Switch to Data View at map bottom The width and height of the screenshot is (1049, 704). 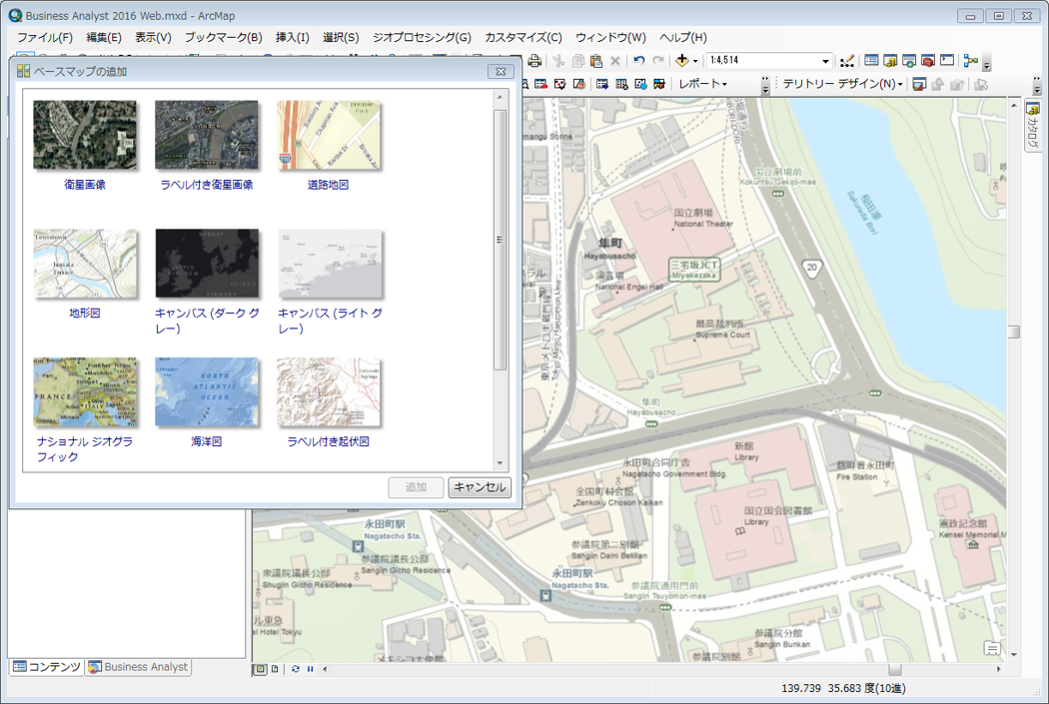click(260, 669)
